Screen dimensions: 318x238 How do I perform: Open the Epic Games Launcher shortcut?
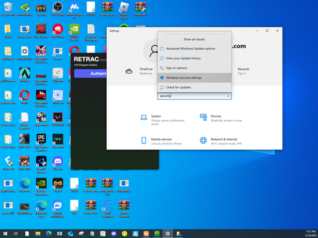[x=41, y=142]
